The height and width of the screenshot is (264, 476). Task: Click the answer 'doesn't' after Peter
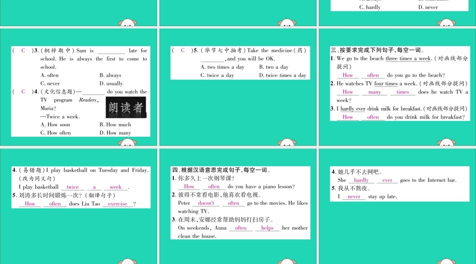coord(206,203)
